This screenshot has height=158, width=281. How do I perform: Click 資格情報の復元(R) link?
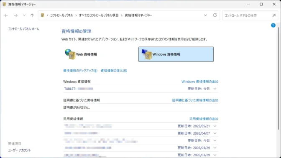tap(114, 71)
